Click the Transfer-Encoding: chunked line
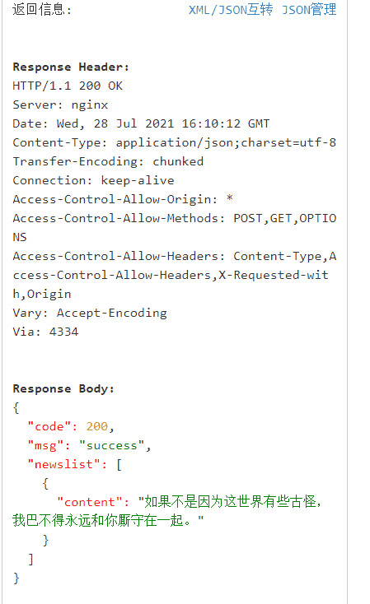 [108, 161]
